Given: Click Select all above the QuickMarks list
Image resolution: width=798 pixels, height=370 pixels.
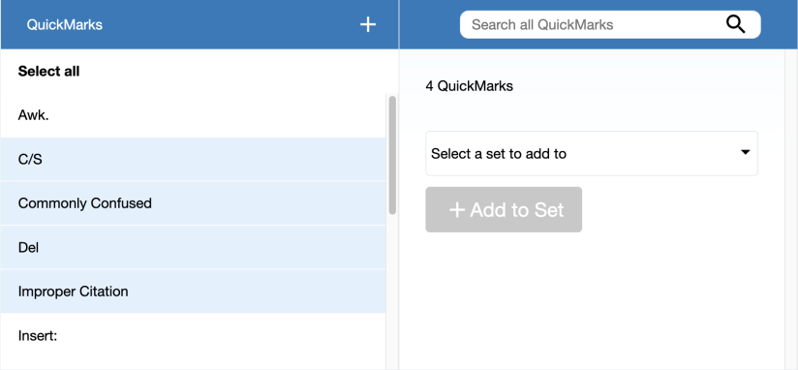Looking at the screenshot, I should coord(48,72).
